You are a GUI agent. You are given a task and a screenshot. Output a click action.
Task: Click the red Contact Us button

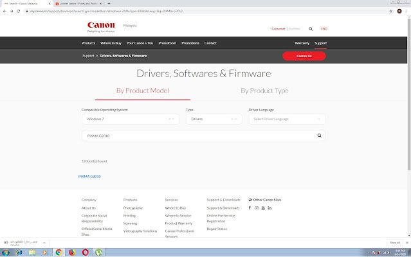click(304, 56)
